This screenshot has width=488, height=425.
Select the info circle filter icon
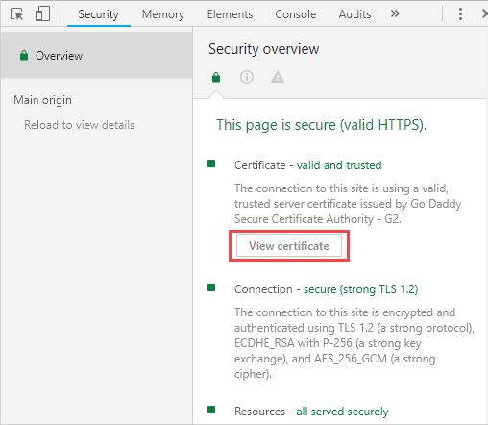[x=247, y=77]
